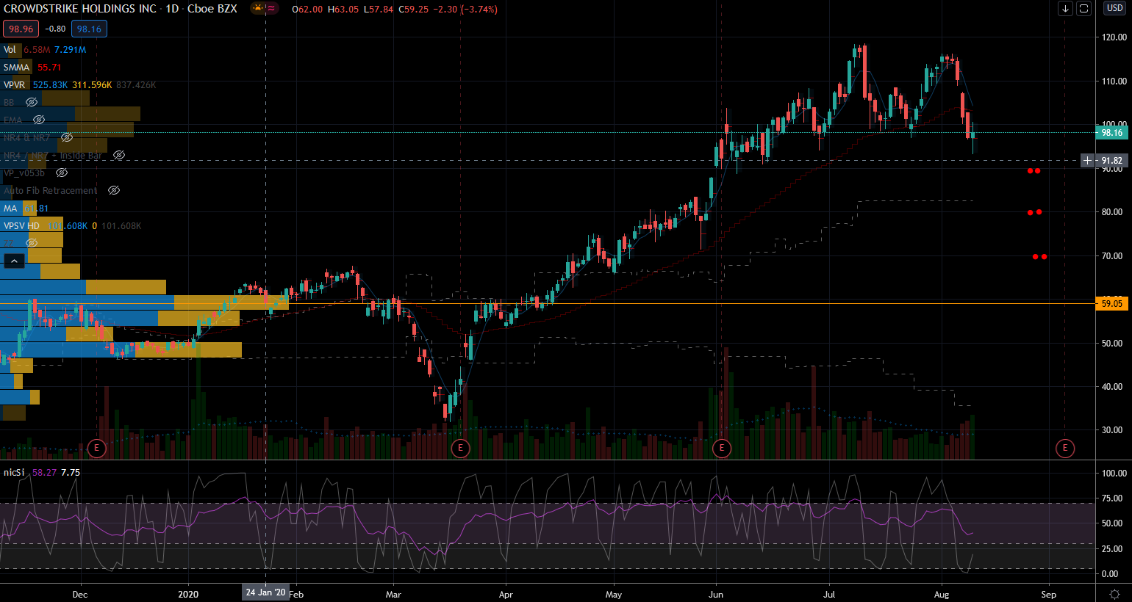
Task: Click the market status sun icon
Action: coord(258,9)
